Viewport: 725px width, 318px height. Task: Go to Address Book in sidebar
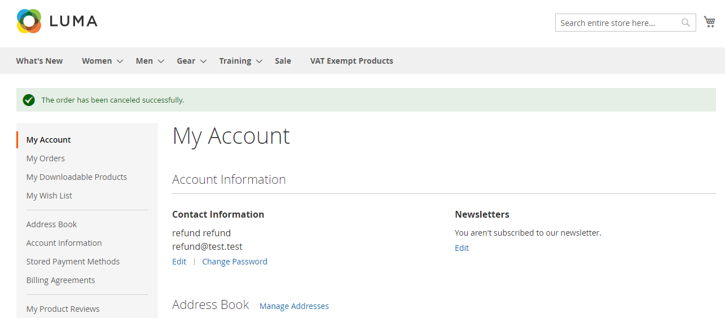(51, 224)
